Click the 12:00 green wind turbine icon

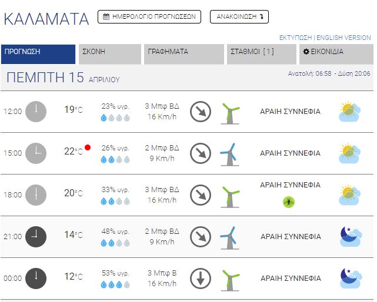230,113
